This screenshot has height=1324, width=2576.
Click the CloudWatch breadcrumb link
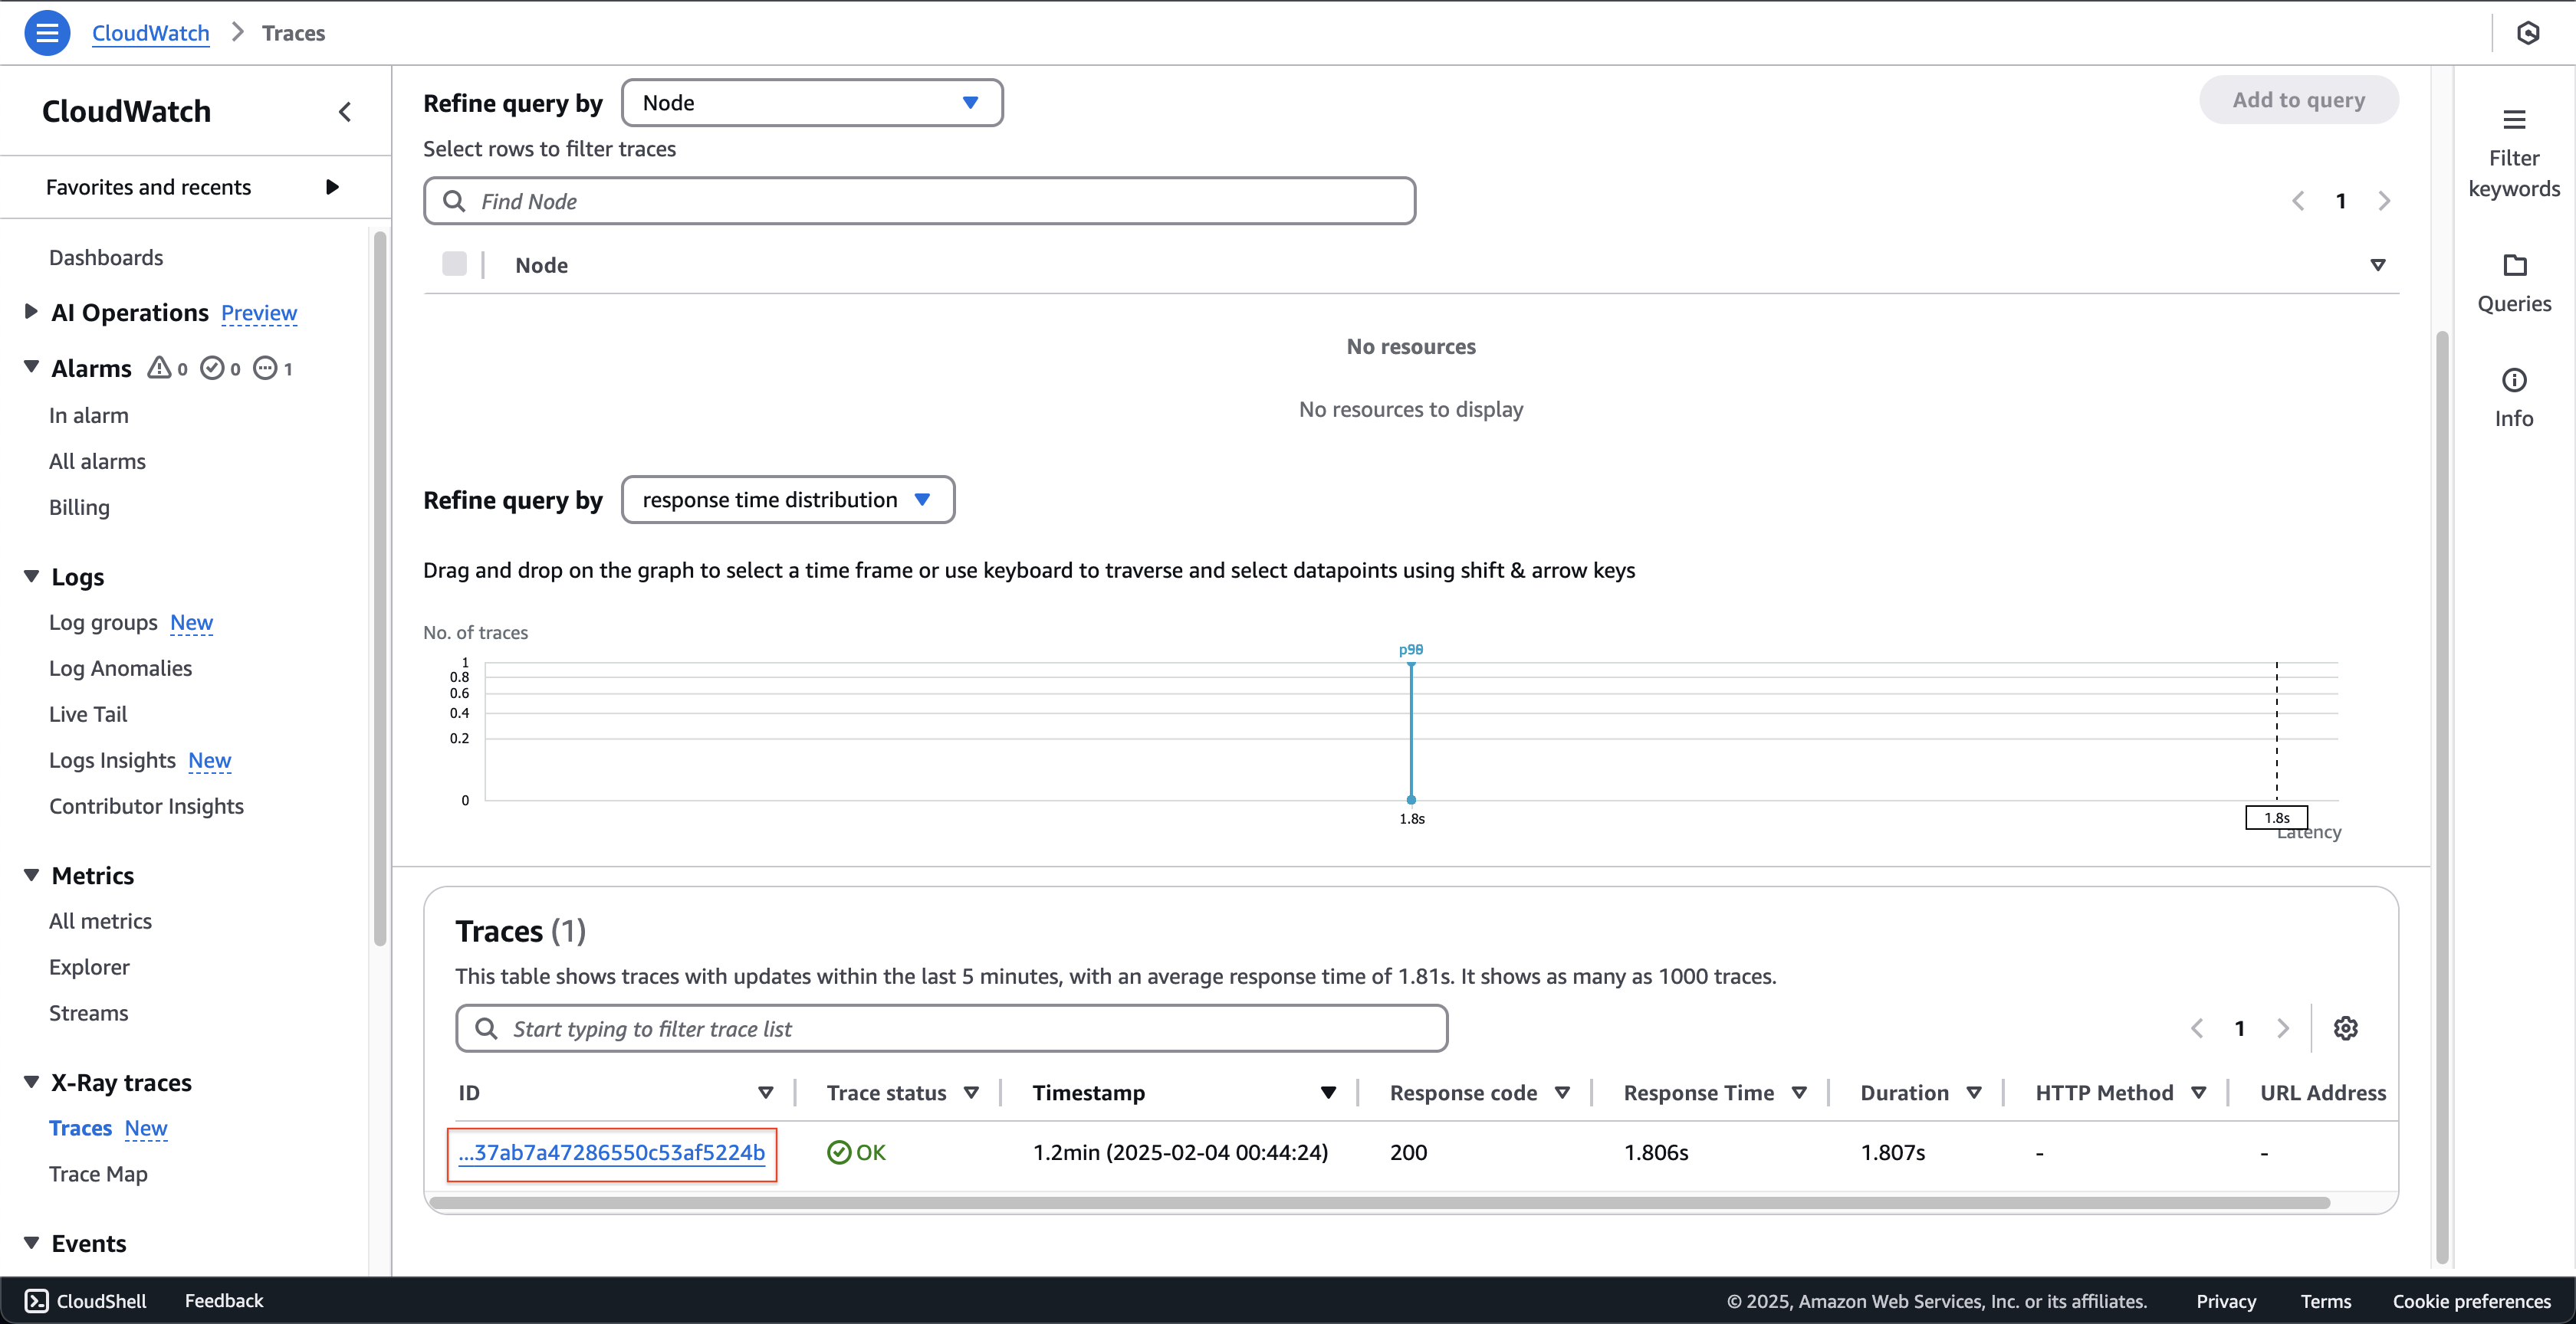pos(150,33)
